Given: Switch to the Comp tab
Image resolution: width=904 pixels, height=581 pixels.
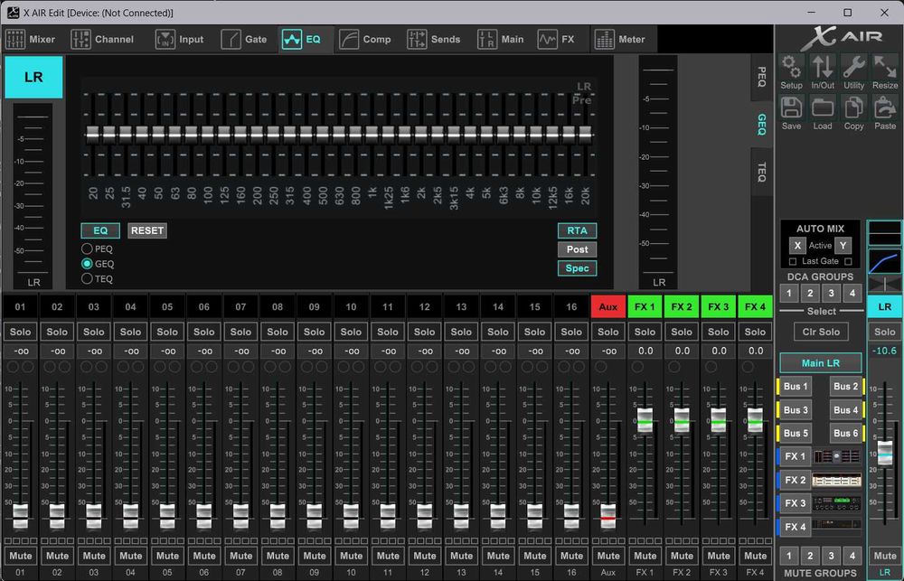Looking at the screenshot, I should click(365, 39).
